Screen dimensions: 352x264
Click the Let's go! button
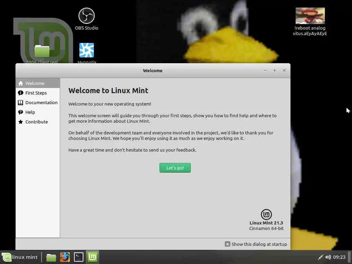[175, 168]
